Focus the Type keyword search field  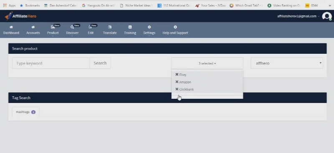pyautogui.click(x=51, y=63)
